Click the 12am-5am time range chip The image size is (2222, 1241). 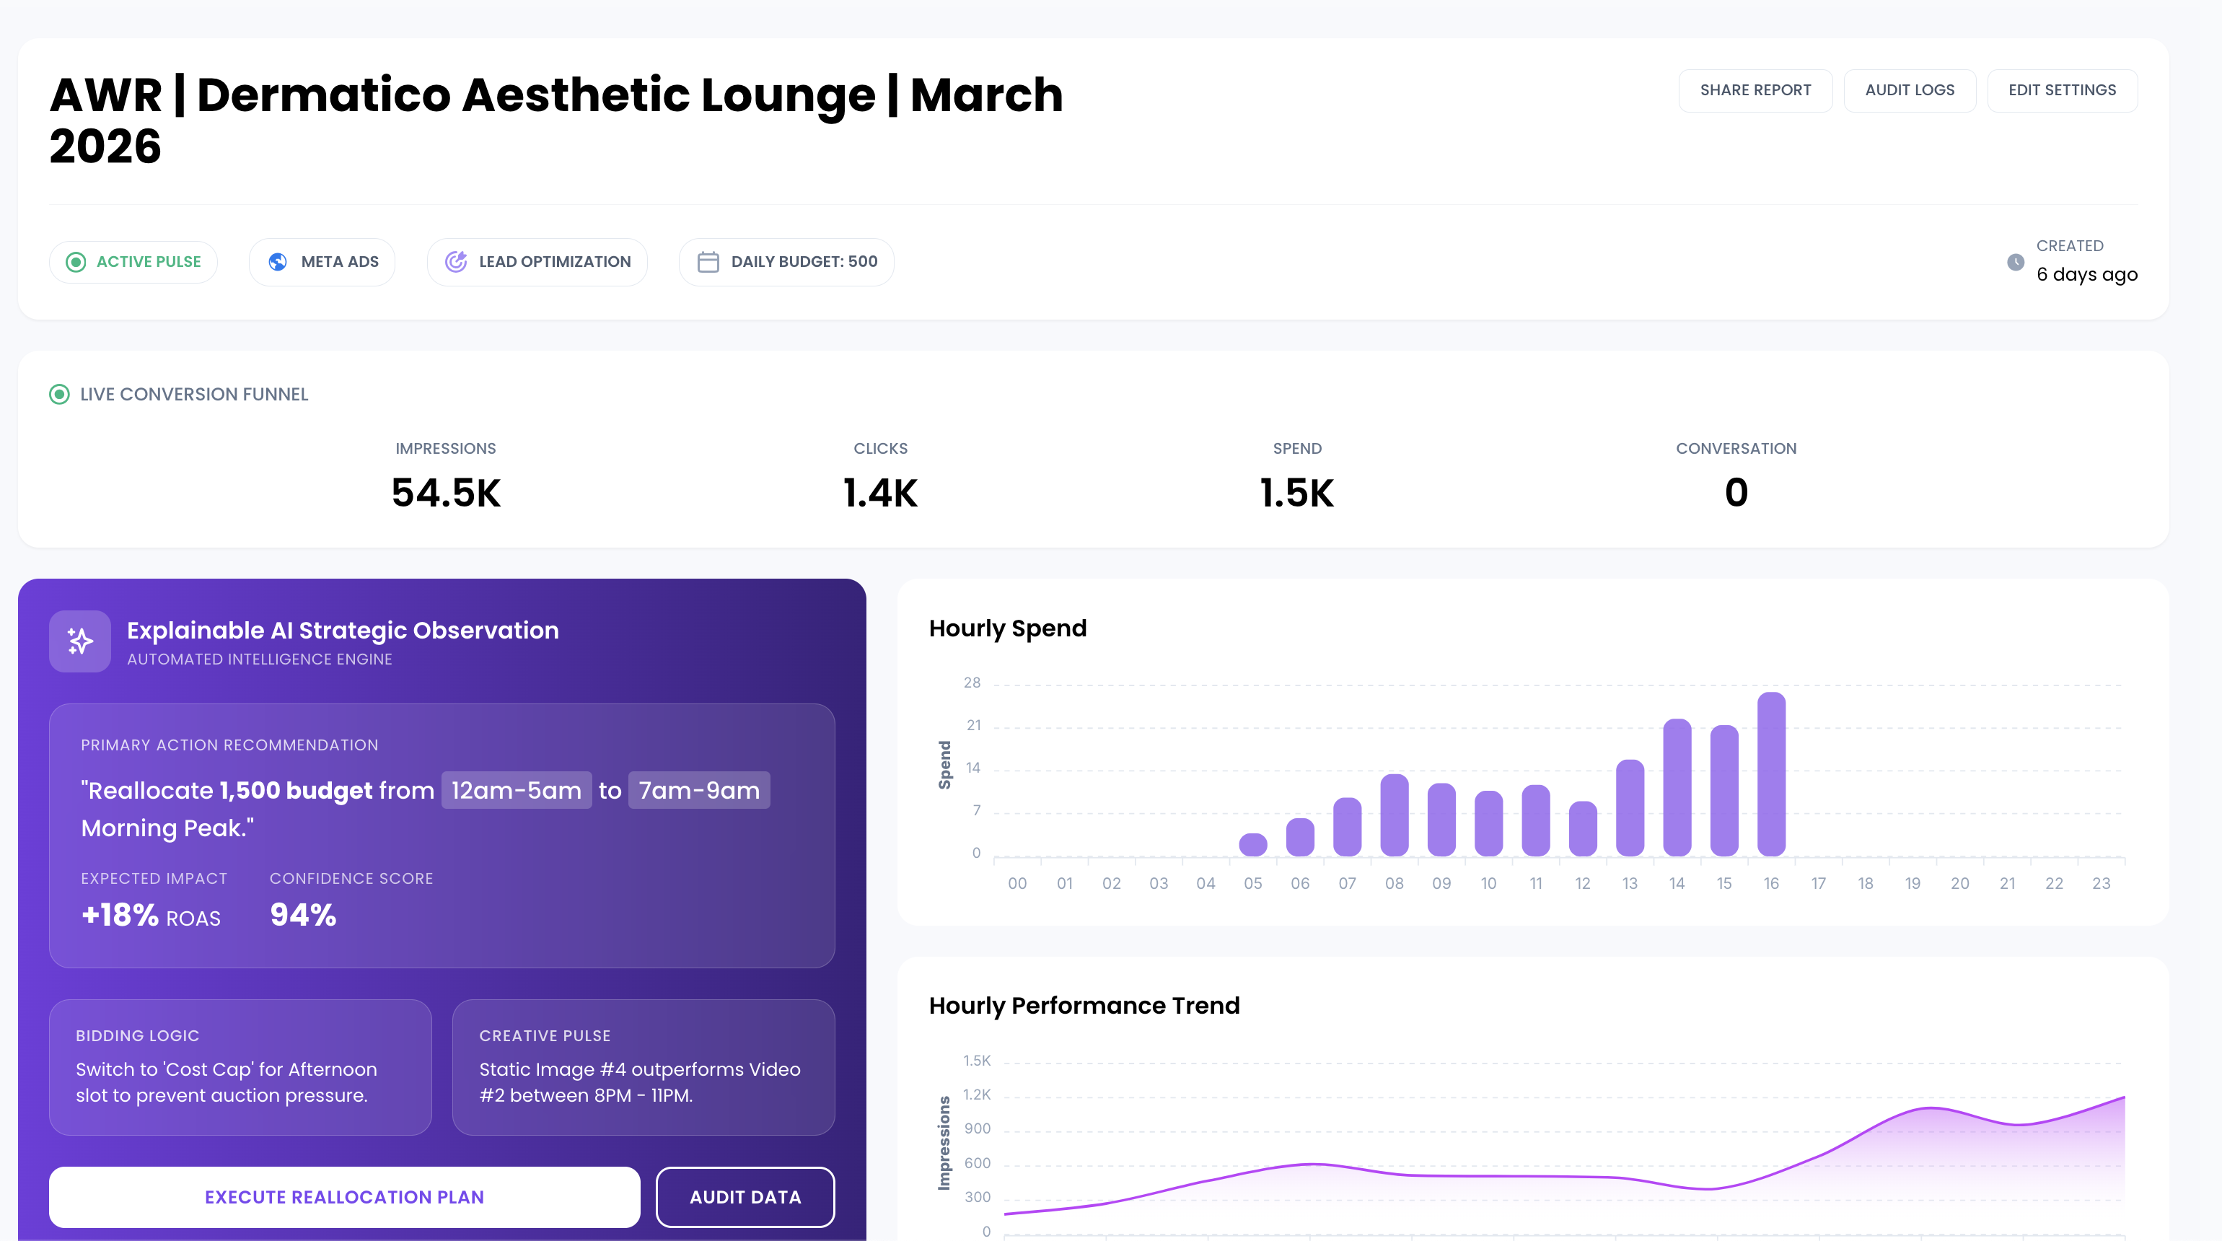coord(517,790)
